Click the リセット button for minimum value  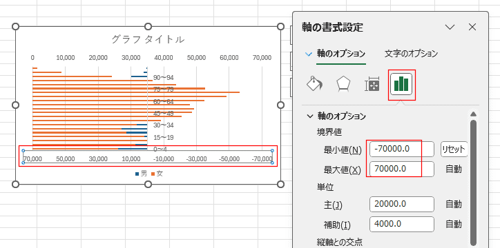[454, 149]
